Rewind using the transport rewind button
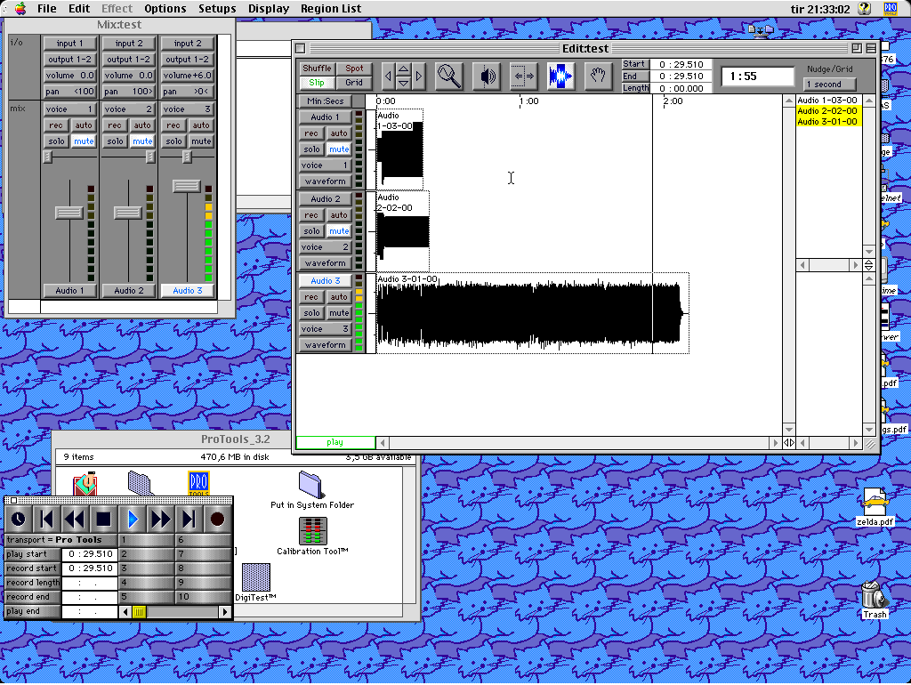 [74, 519]
